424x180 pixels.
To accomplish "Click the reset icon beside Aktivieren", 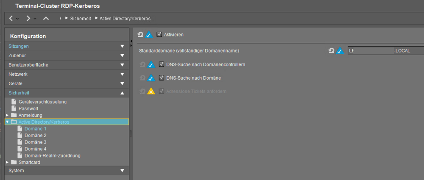I will (x=141, y=35).
